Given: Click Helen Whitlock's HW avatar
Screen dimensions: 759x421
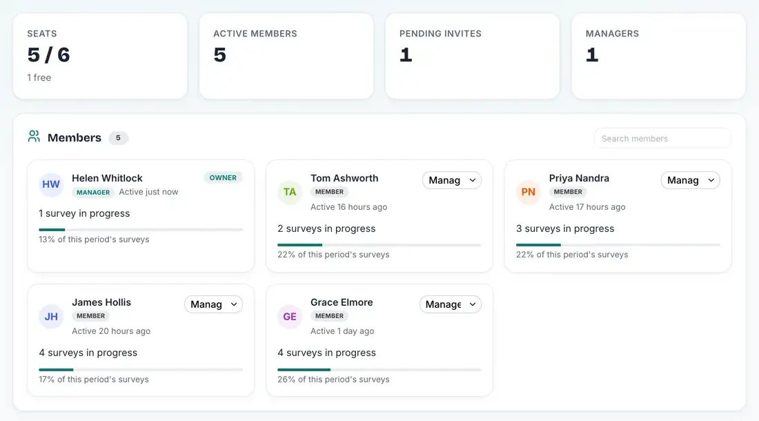Looking at the screenshot, I should click(x=51, y=184).
